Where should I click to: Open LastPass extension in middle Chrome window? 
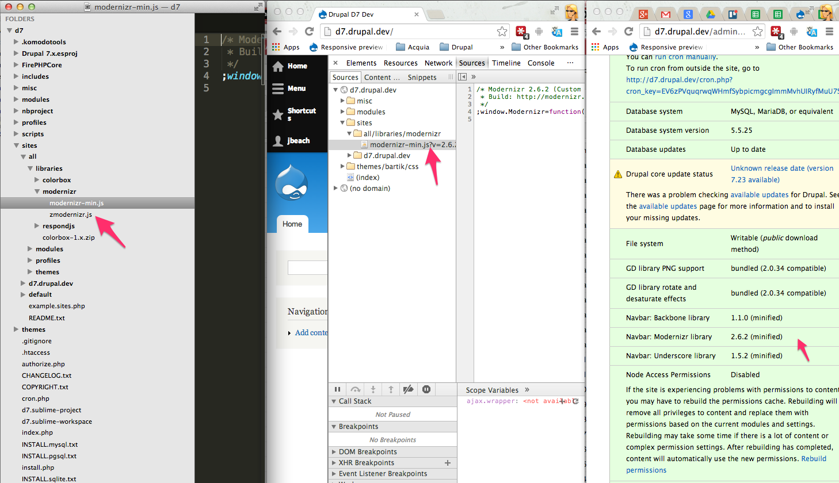click(521, 32)
